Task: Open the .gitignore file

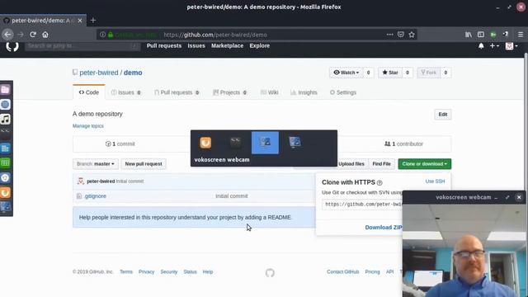Action: pyautogui.click(x=96, y=196)
